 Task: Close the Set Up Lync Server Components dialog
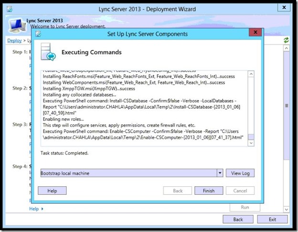tap(255, 32)
